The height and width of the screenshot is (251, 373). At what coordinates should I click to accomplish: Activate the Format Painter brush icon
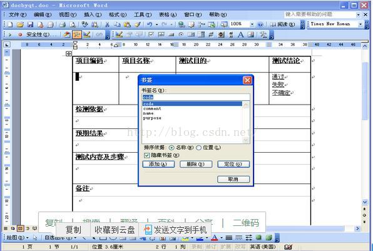pos(138,24)
